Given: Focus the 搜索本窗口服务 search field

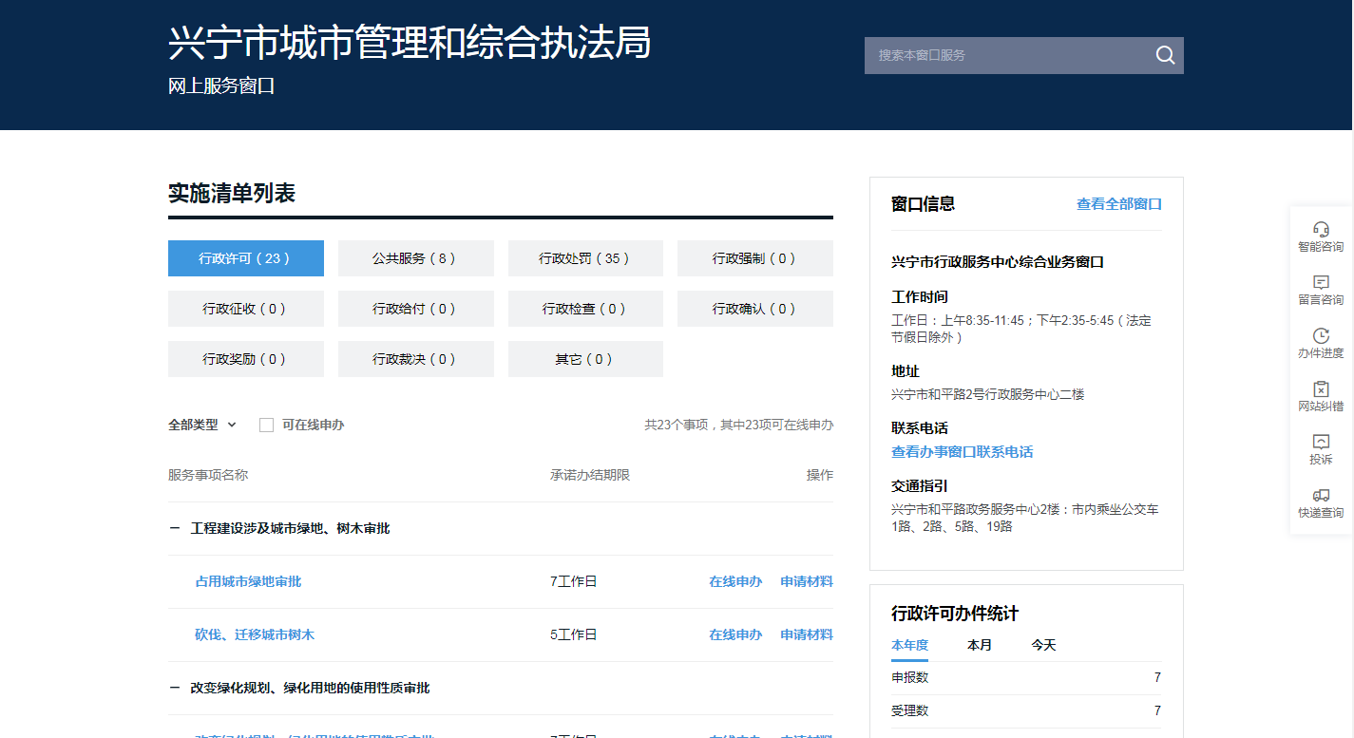Looking at the screenshot, I should click(x=1007, y=55).
